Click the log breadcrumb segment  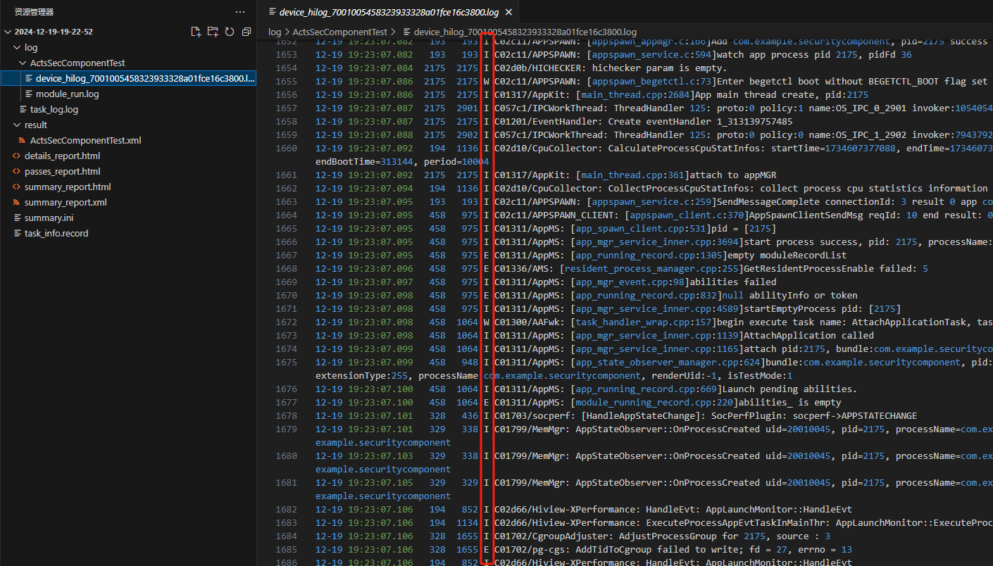[275, 32]
